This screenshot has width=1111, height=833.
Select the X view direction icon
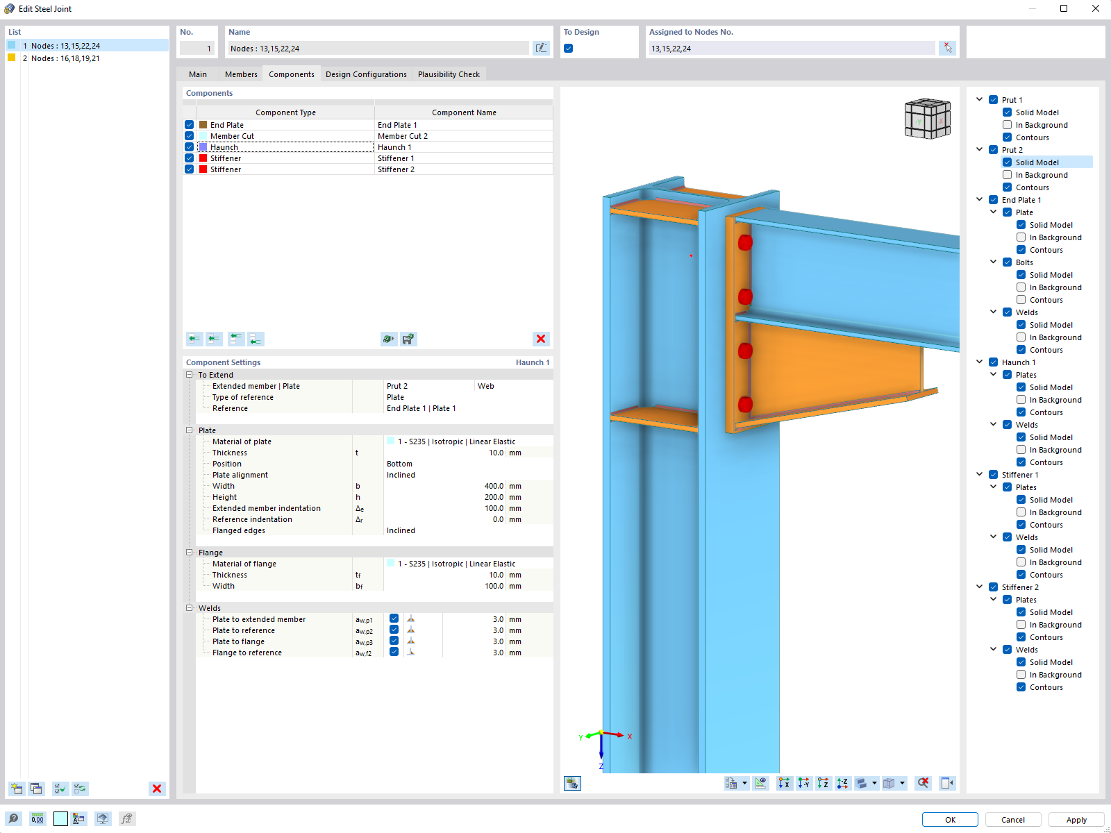(784, 783)
